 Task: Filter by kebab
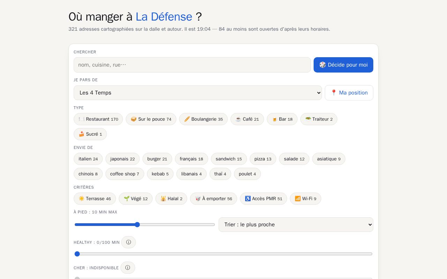point(160,174)
